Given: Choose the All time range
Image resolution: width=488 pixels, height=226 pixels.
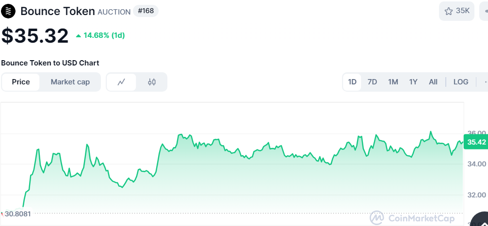Looking at the screenshot, I should 433,82.
